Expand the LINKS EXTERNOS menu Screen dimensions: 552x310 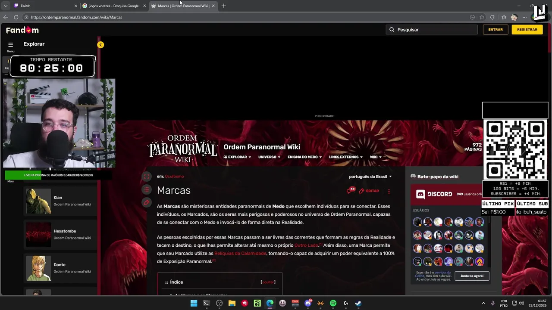345,157
